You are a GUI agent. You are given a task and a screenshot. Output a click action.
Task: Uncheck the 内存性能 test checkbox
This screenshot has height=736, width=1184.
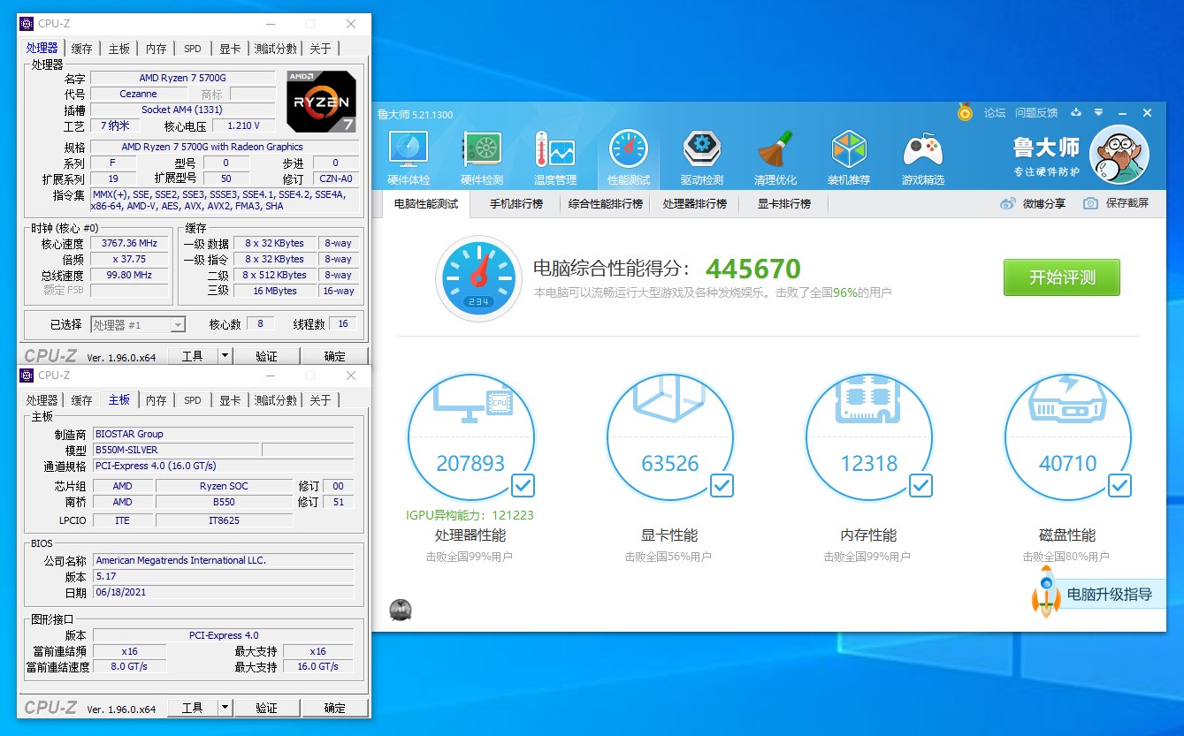pyautogui.click(x=920, y=485)
